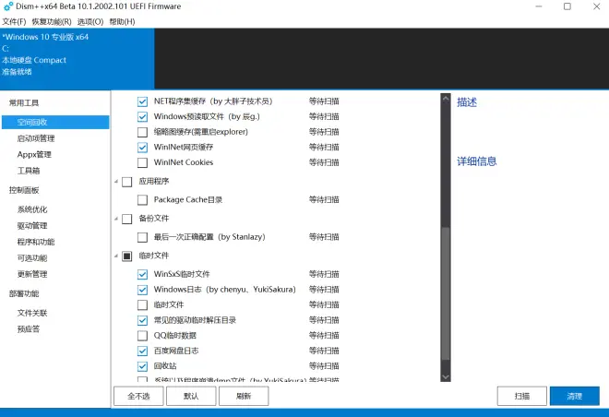Select 空间回收 in sidebar
609x417 pixels.
point(55,123)
